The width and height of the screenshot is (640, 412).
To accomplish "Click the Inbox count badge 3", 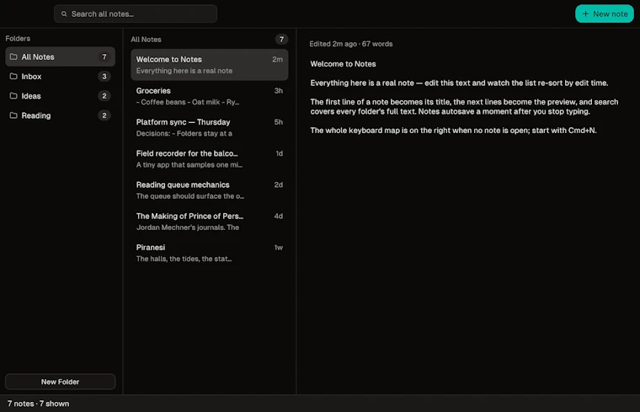I will (104, 77).
